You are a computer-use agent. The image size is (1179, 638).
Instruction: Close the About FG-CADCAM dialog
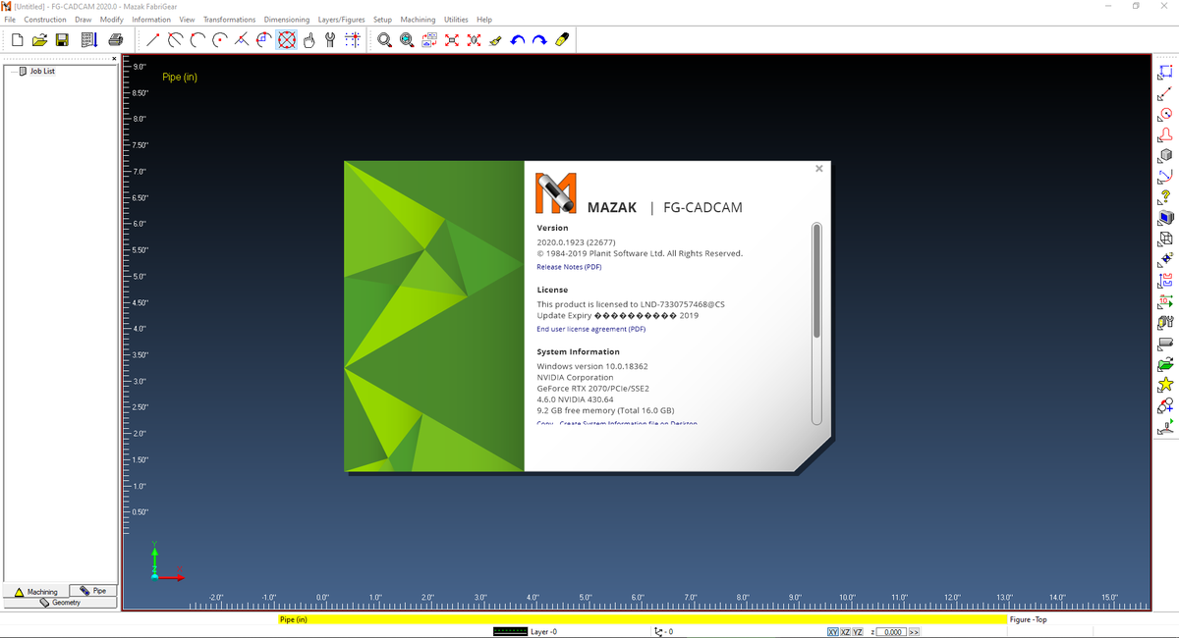819,169
